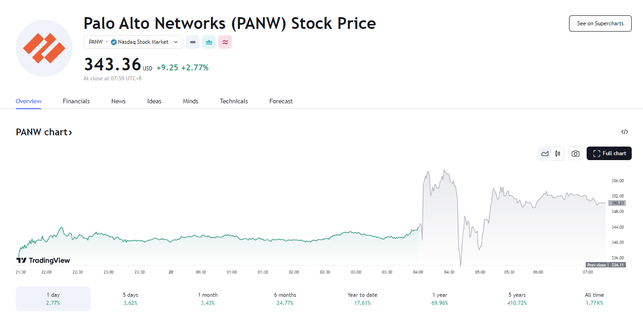The height and width of the screenshot is (322, 643).
Task: Click the 1 month range showing 3.43%
Action: tap(207, 299)
